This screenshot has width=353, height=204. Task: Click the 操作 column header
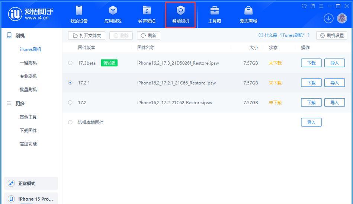tap(305, 48)
